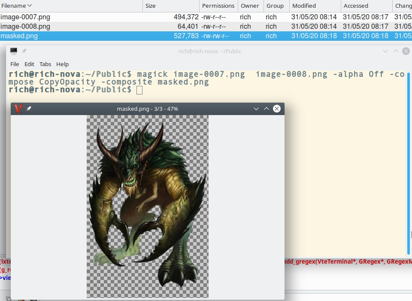Click the terminal window icon in titlebar
This screenshot has height=301, width=412.
tap(14, 51)
